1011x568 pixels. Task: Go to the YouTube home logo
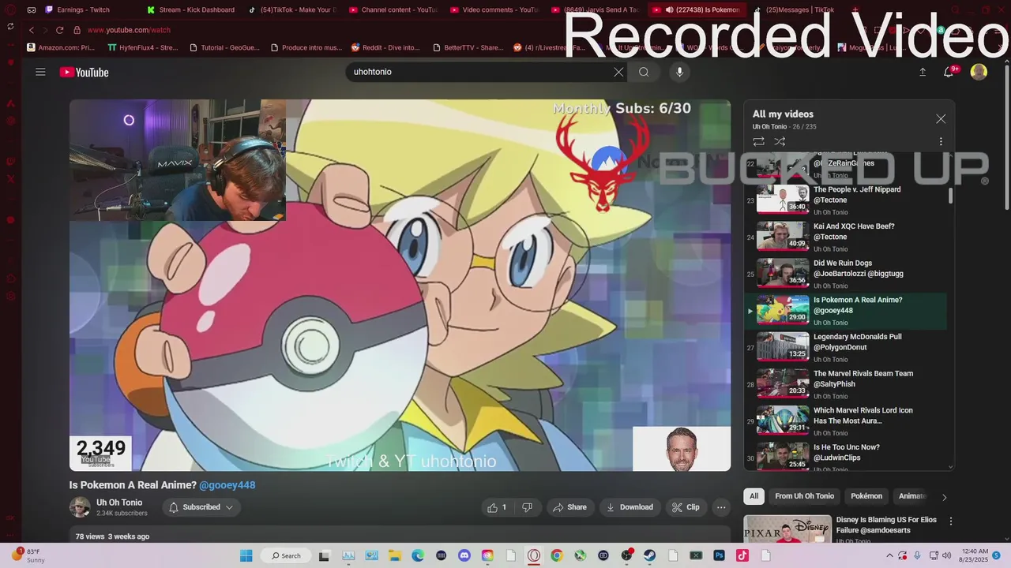point(84,72)
